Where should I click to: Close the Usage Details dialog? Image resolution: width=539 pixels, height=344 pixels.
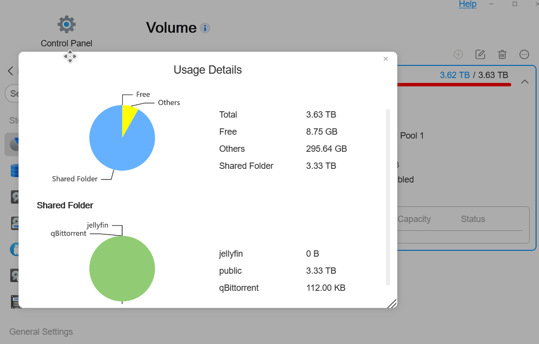coord(386,59)
